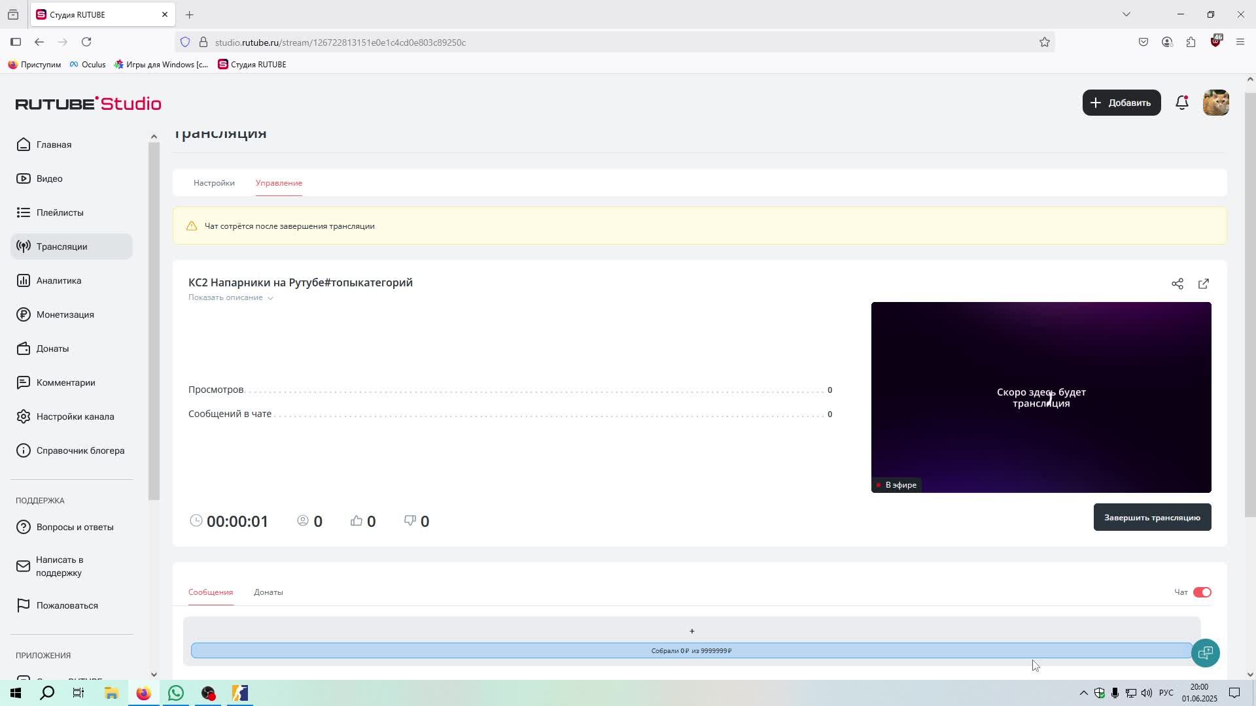Toggle the browser sidebar icon
The height and width of the screenshot is (706, 1256).
pyautogui.click(x=16, y=42)
